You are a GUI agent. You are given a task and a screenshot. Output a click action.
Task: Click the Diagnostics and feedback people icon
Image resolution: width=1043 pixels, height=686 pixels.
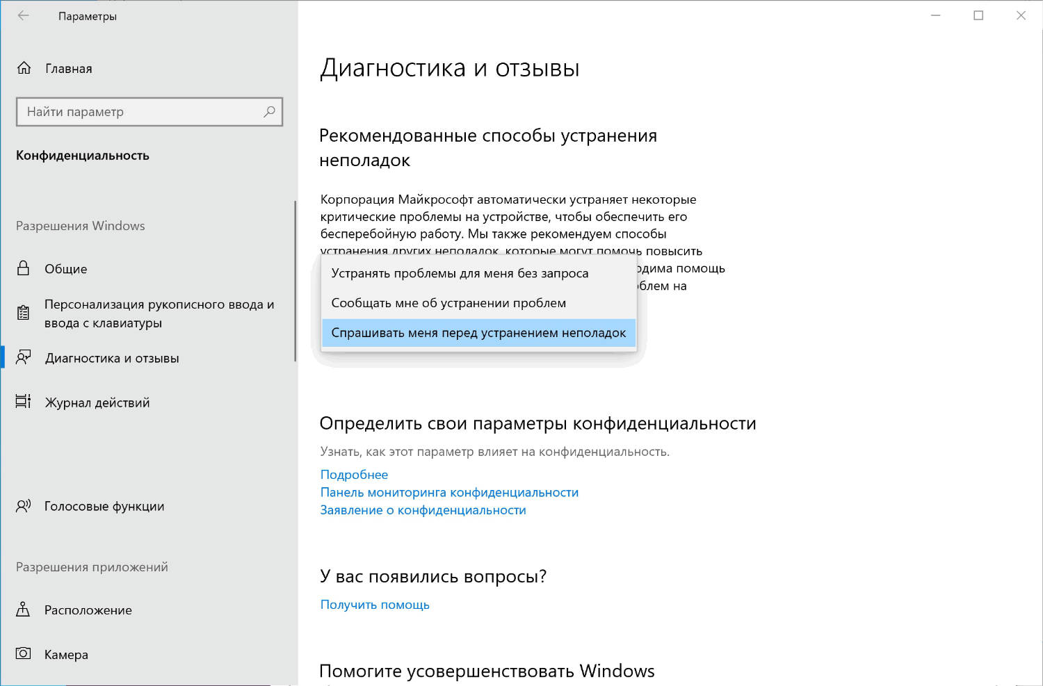point(23,358)
